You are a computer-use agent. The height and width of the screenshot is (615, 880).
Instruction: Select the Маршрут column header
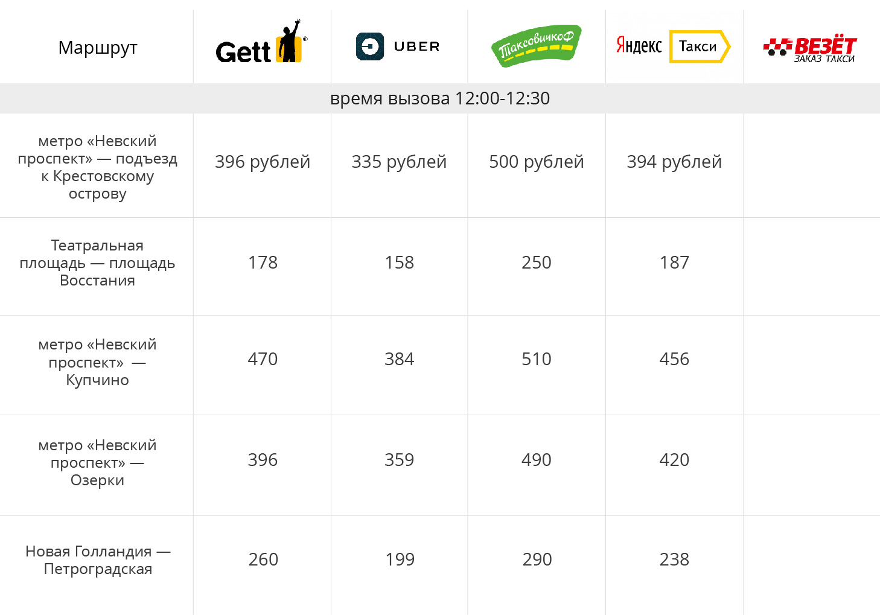(x=98, y=48)
